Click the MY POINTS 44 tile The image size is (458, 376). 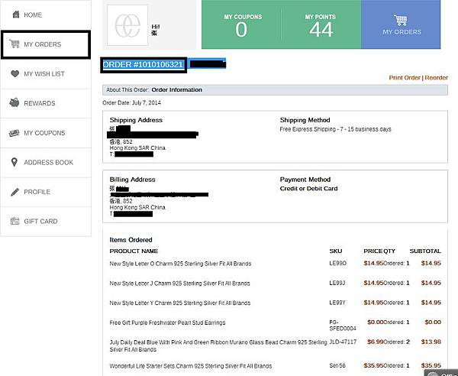[321, 24]
